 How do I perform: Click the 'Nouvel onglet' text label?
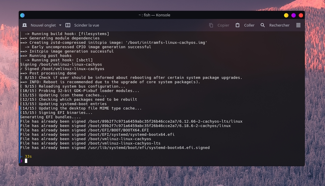43,25
